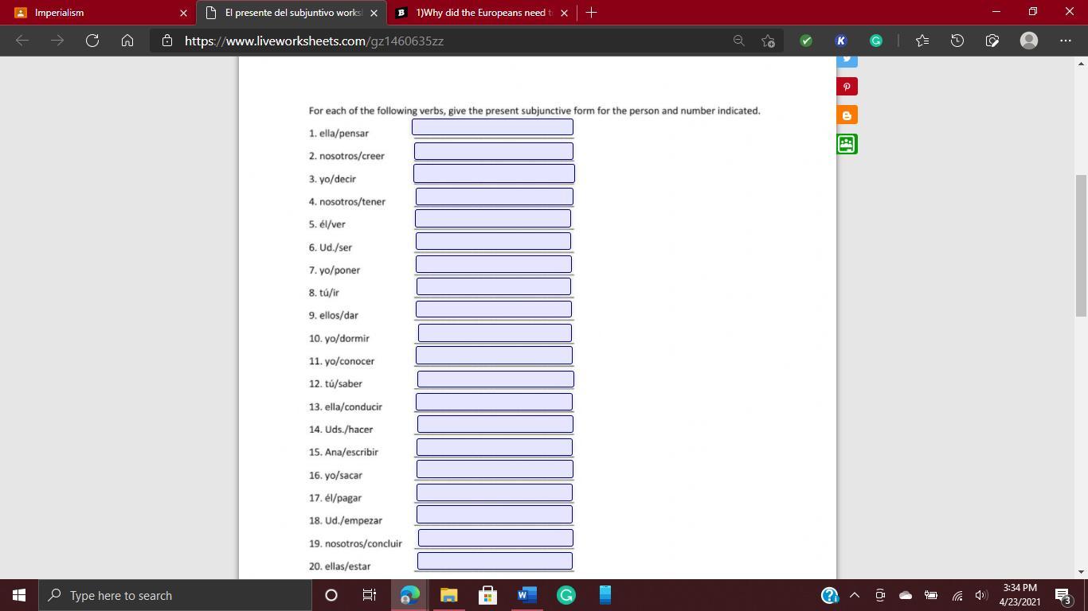This screenshot has width=1088, height=611.
Task: Open Cortana from the taskbar
Action: [331, 595]
